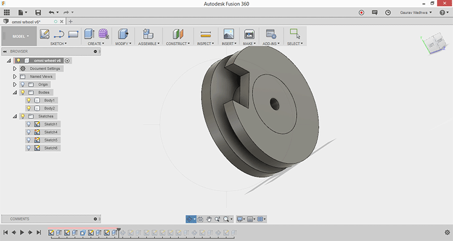Collapse the Bodies folder
Viewport: 453px width, 241px height.
[x=15, y=92]
